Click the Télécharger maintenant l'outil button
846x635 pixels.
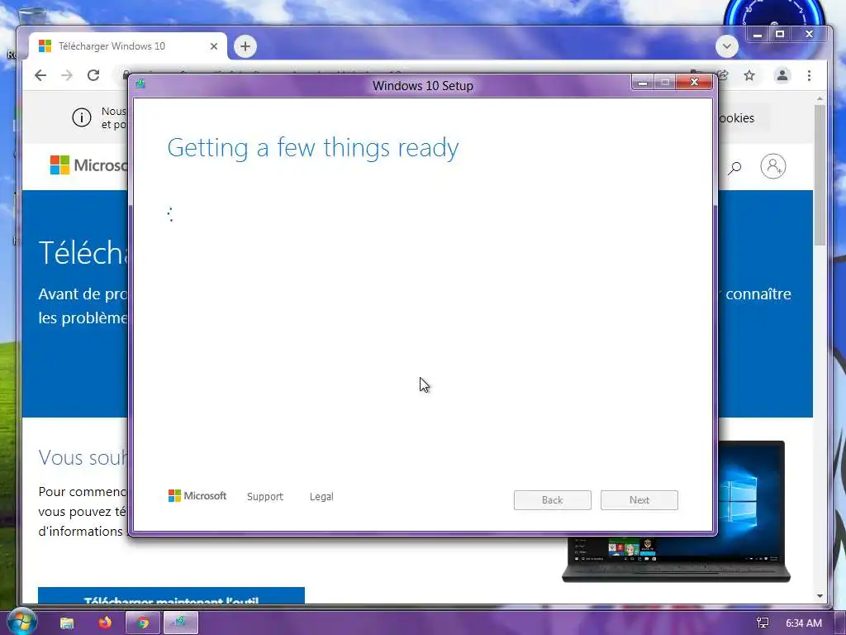171,595
